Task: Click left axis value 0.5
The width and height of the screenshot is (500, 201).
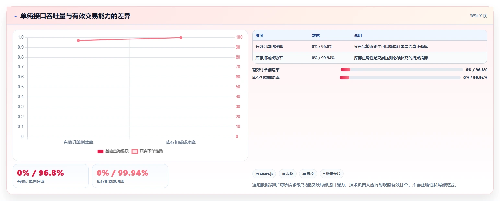Action: pyautogui.click(x=21, y=87)
